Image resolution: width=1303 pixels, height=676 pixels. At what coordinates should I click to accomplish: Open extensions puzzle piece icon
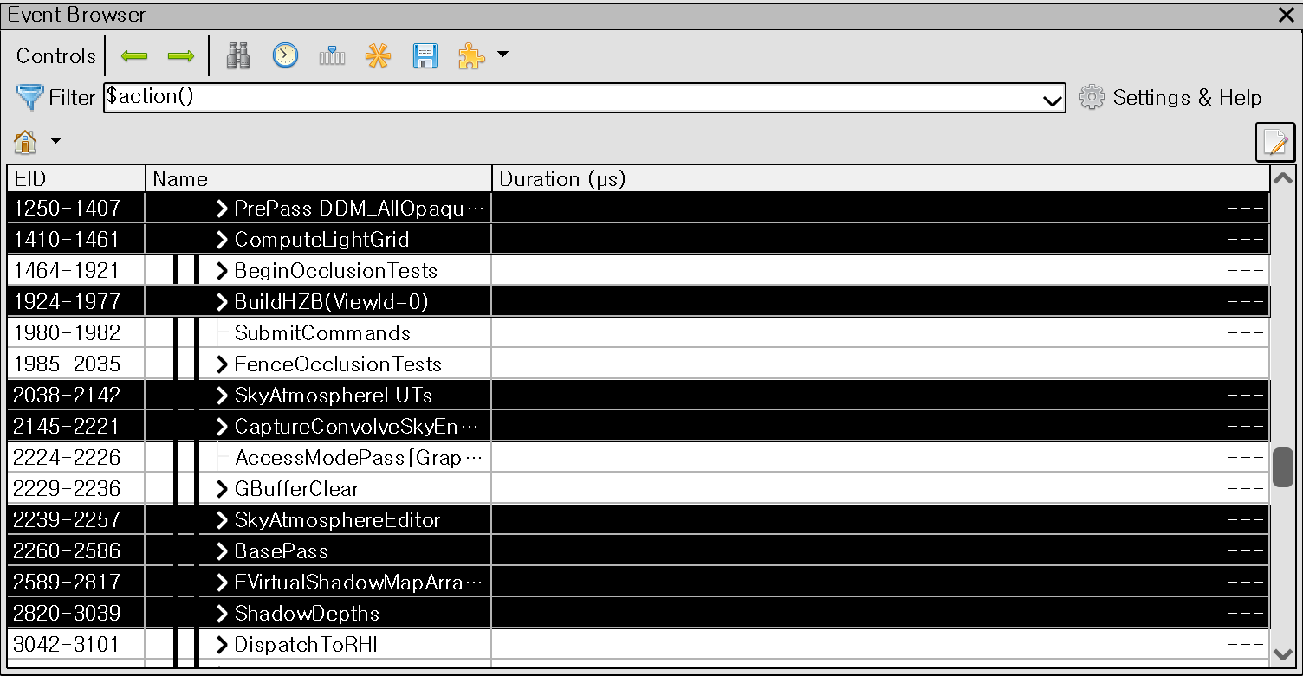(471, 56)
